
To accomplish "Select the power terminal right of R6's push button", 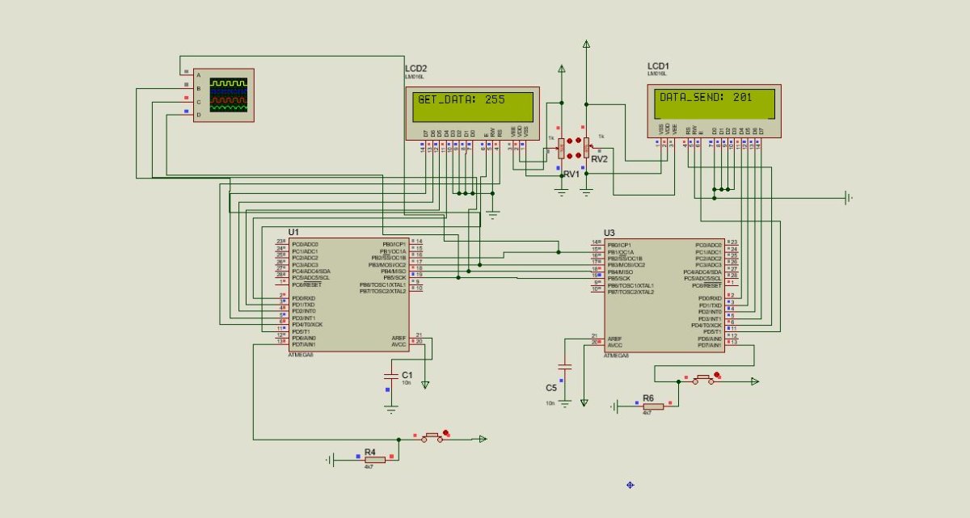I will 755,381.
